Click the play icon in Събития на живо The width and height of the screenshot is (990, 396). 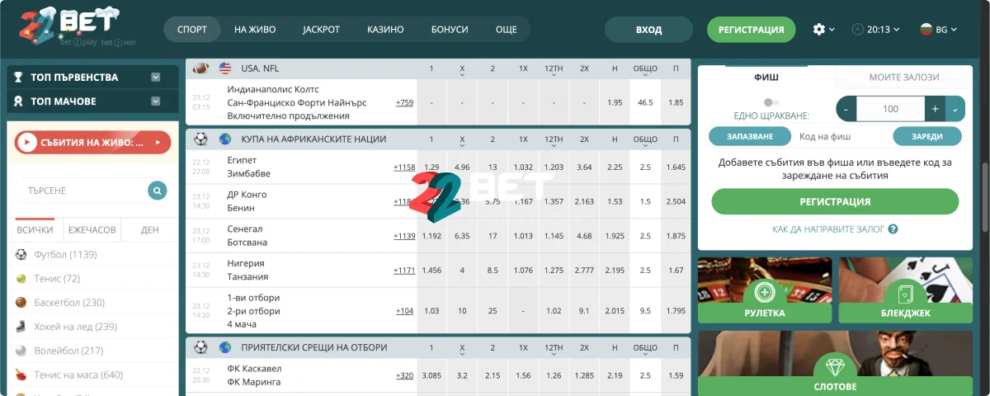27,143
